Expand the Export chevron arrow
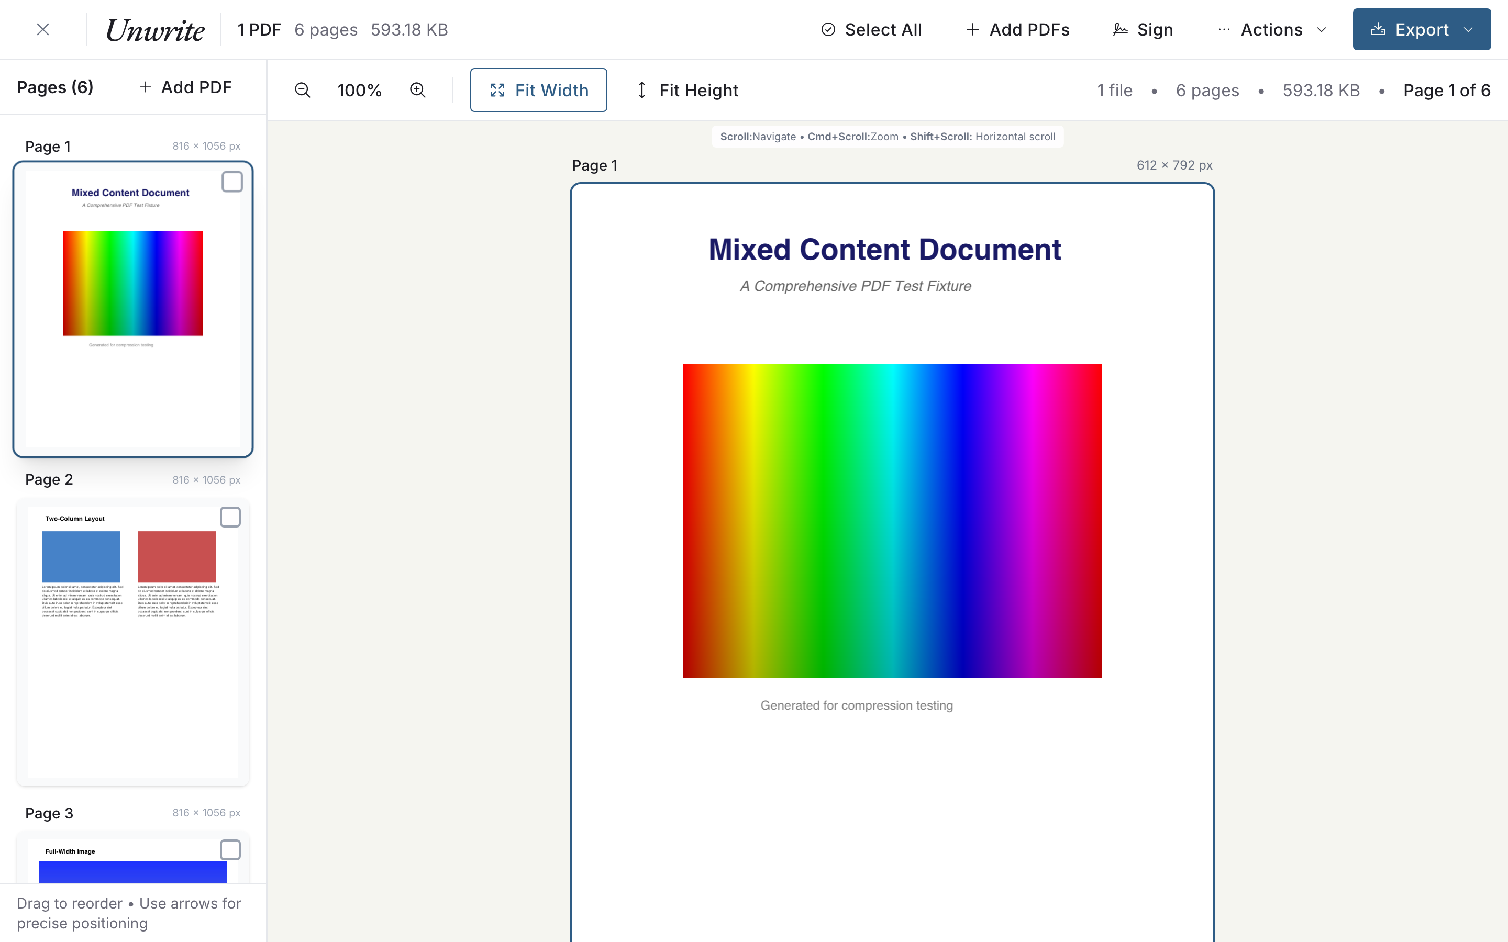This screenshot has width=1508, height=942. [1469, 30]
